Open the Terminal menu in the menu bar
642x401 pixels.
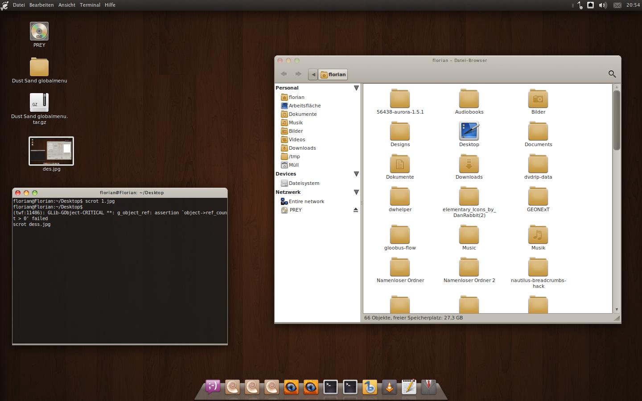click(90, 5)
